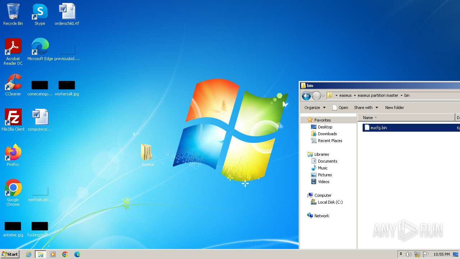Open Local Disk (C:)

click(330, 202)
